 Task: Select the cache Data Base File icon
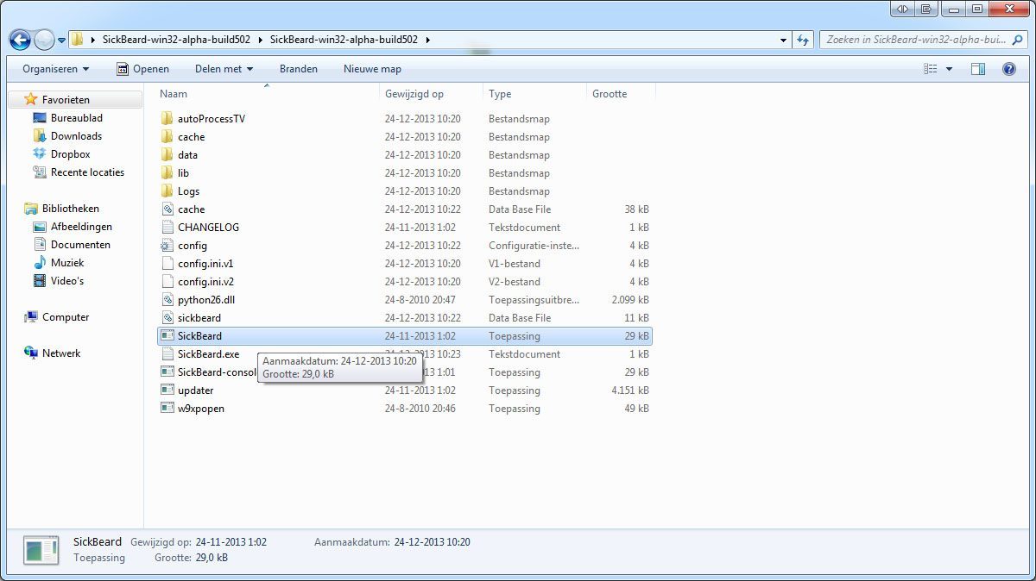[167, 209]
